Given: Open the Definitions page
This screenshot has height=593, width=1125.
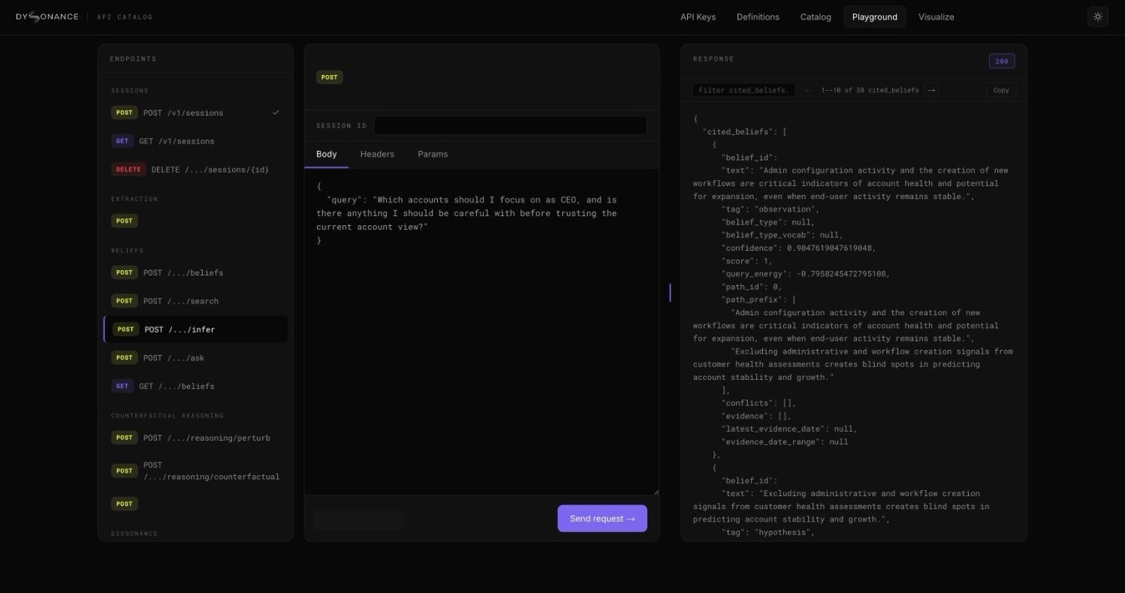Looking at the screenshot, I should 758,17.
